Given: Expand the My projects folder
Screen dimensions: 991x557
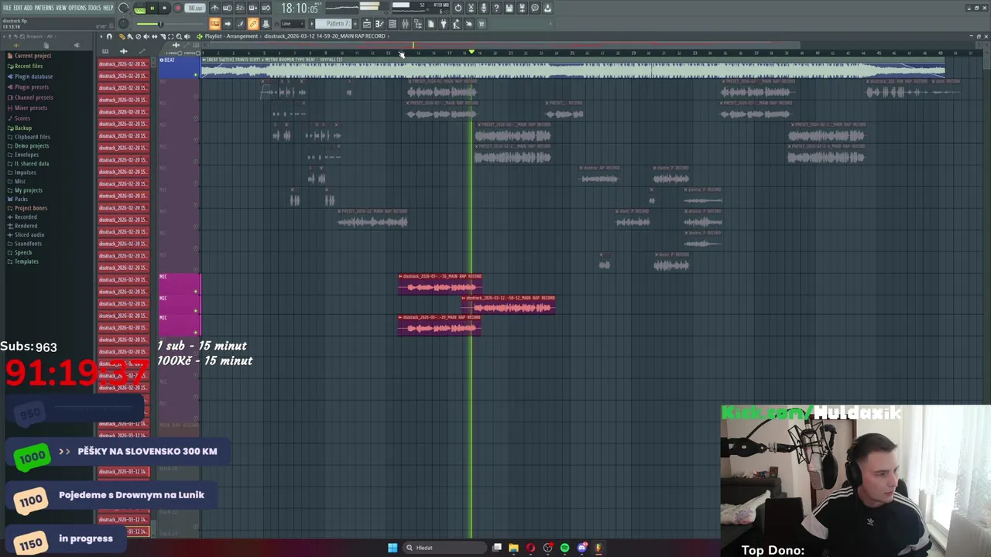Looking at the screenshot, I should point(29,190).
